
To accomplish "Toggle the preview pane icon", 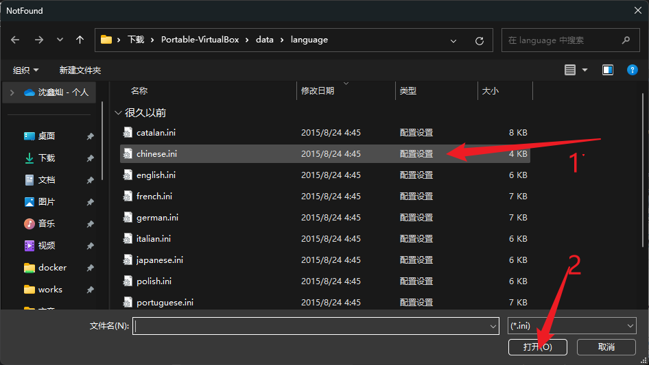I will pos(607,70).
